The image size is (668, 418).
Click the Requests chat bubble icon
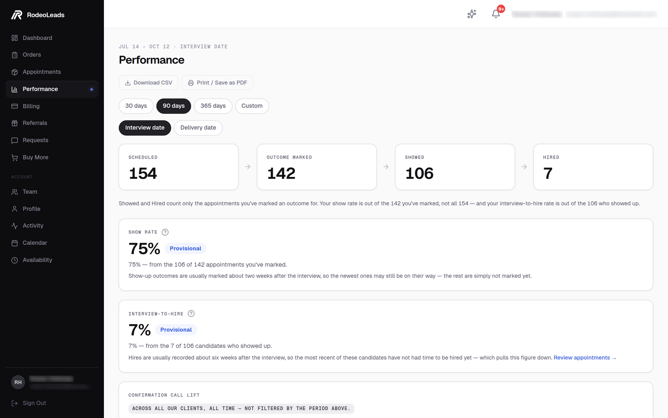coord(14,140)
